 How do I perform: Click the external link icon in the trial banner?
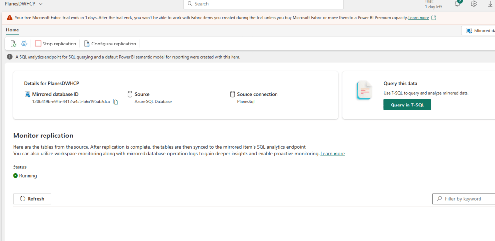434,18
